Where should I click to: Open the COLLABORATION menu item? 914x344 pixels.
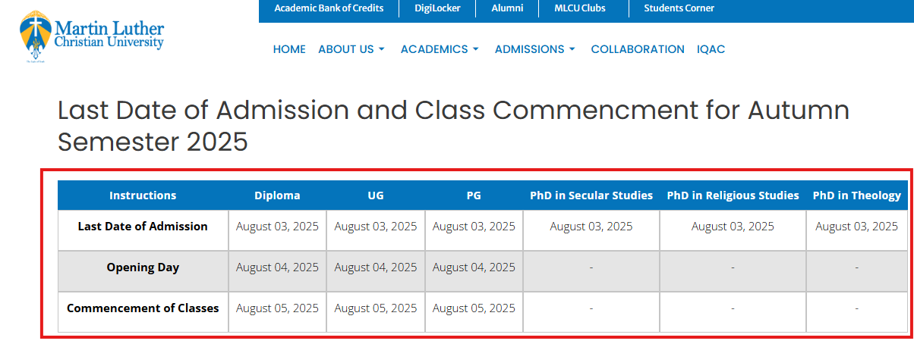tap(638, 49)
